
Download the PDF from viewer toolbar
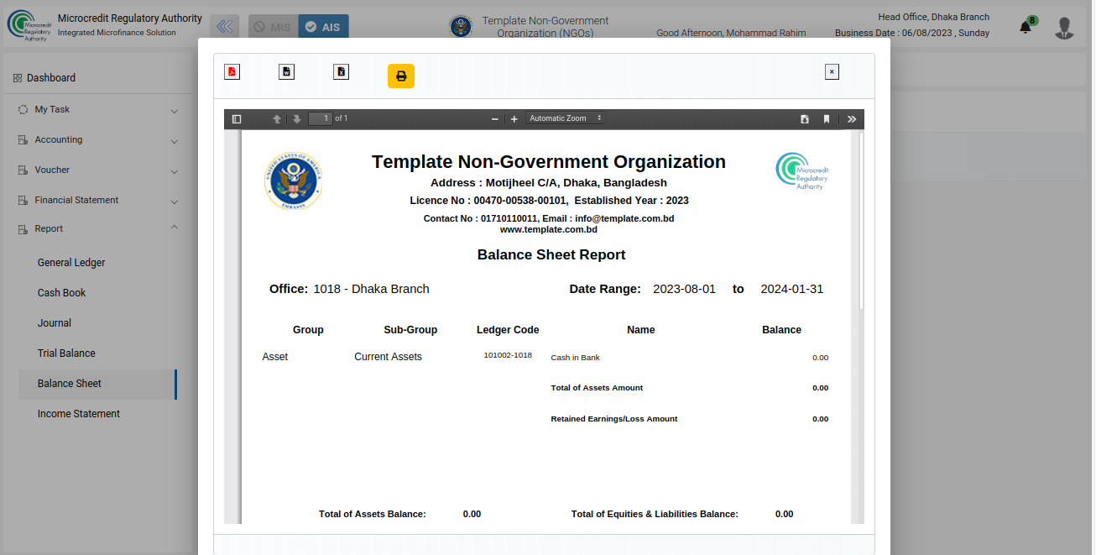(x=805, y=119)
